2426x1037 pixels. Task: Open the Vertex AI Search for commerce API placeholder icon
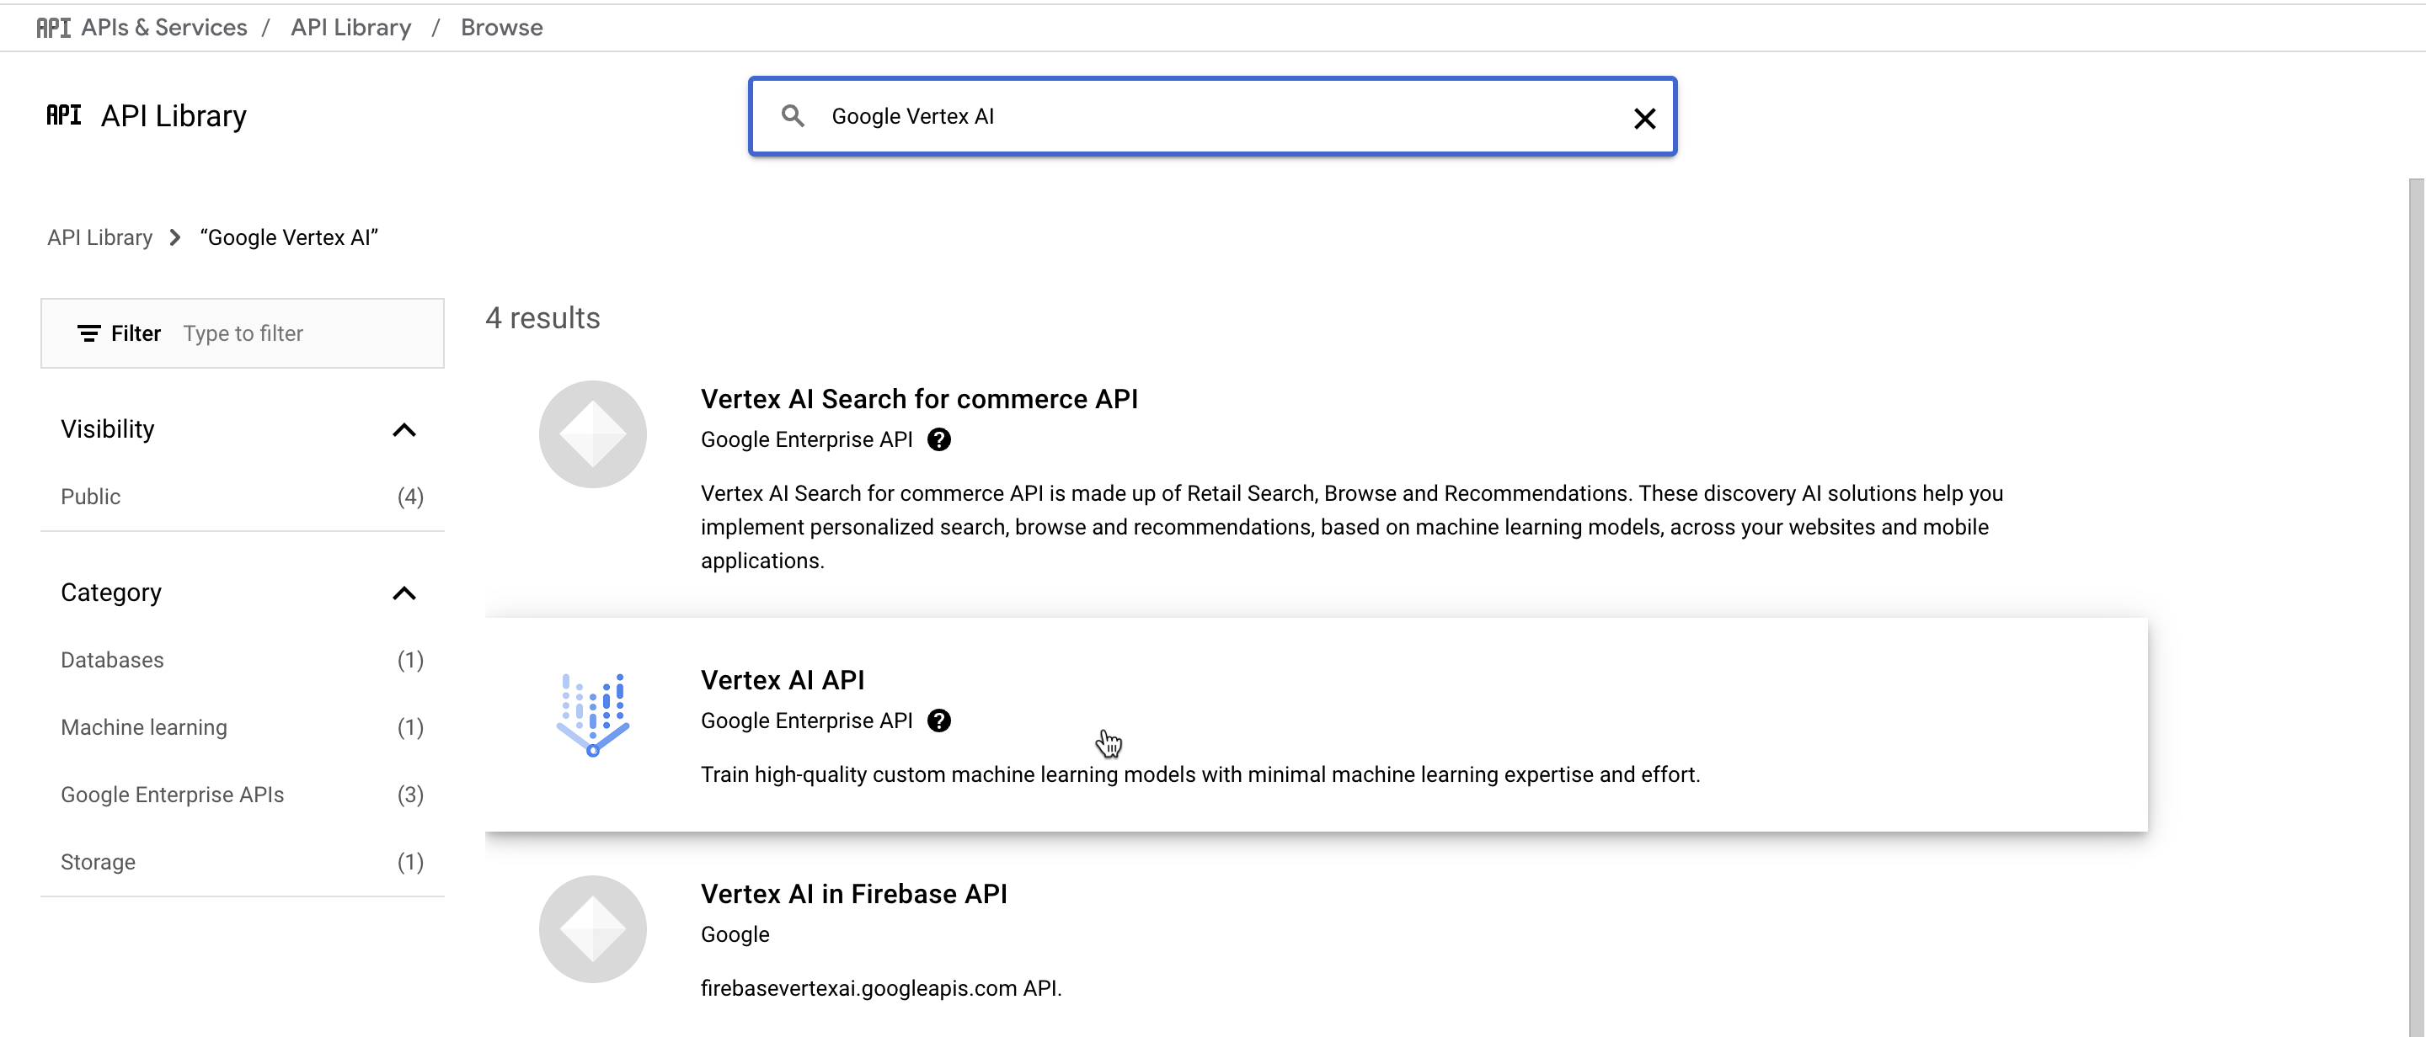coord(592,433)
